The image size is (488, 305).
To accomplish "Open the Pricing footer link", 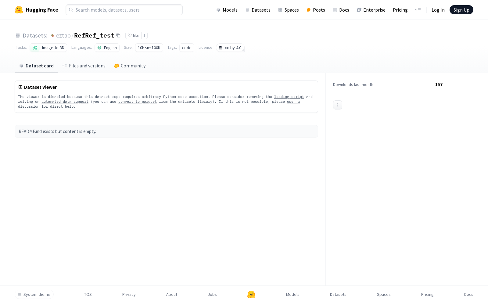I will [427, 294].
